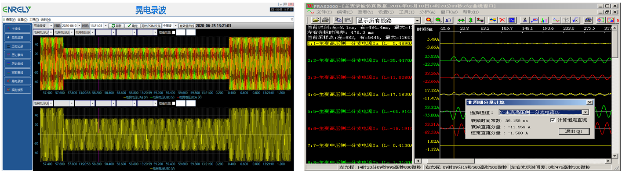The height and width of the screenshot is (173, 622).
Task: Click the sine wave analysis icon
Action: pos(557,20)
